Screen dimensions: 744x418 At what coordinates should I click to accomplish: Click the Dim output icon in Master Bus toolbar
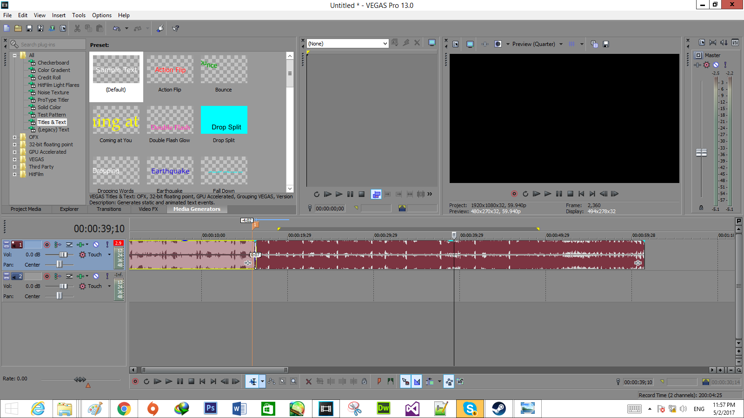point(724,42)
